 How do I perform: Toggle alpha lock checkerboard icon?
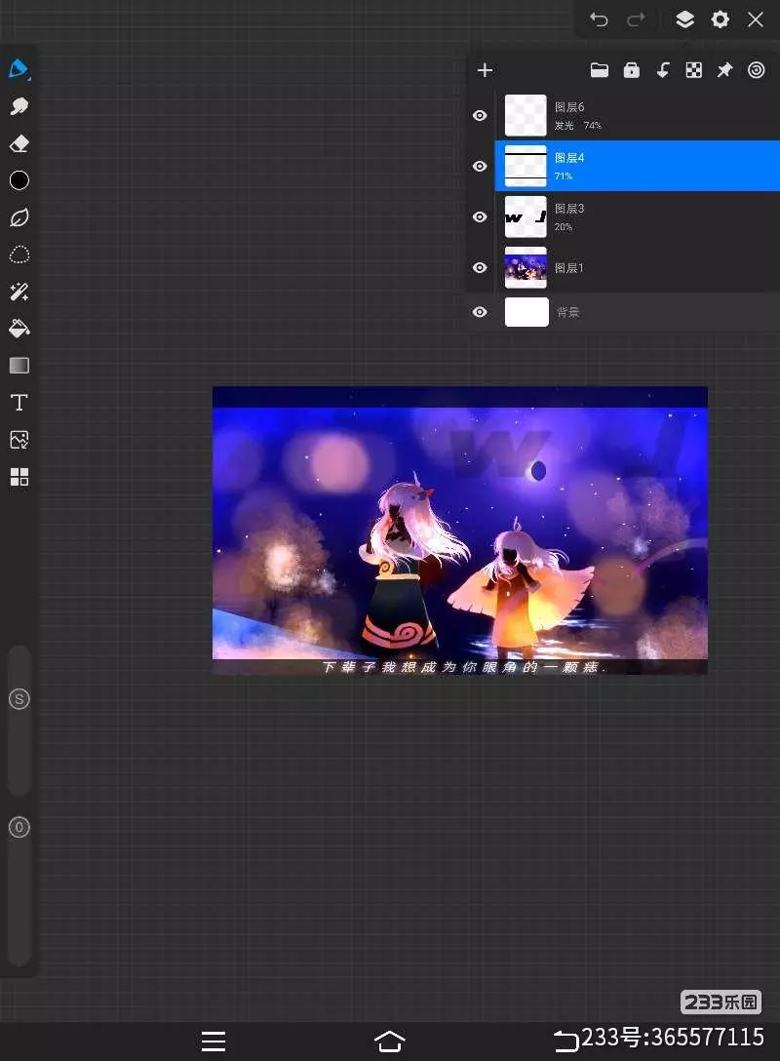694,70
